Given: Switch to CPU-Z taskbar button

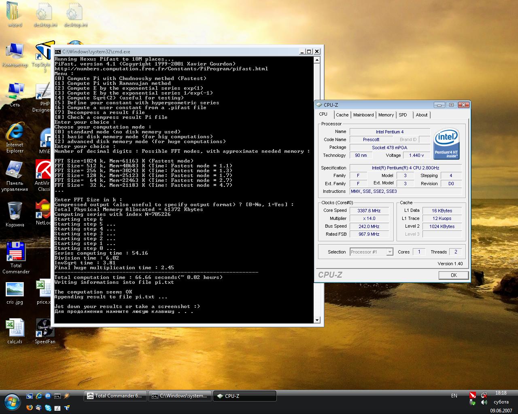Looking at the screenshot, I should pyautogui.click(x=245, y=396).
